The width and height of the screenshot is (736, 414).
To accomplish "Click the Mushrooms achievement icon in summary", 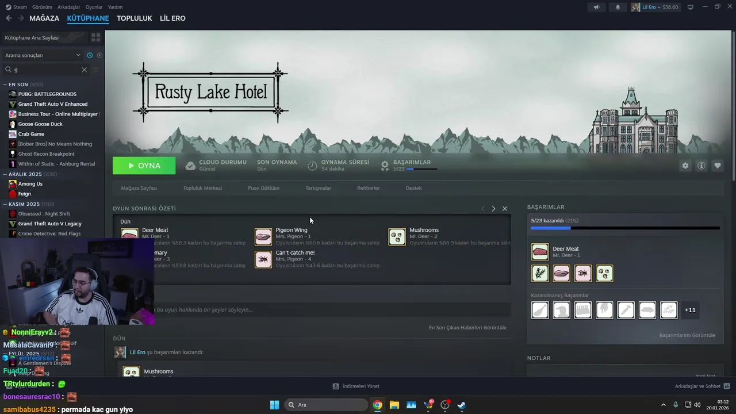I will point(397,236).
